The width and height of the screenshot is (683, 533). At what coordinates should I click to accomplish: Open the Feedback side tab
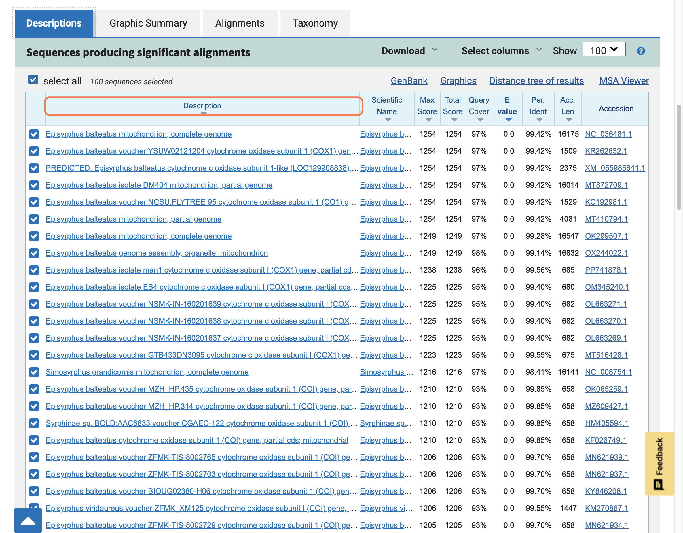(x=659, y=464)
